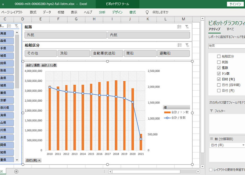Screen dimensions: 245x175
Task: Click the vertical scrollbar down arrow
Action: [x=202, y=167]
